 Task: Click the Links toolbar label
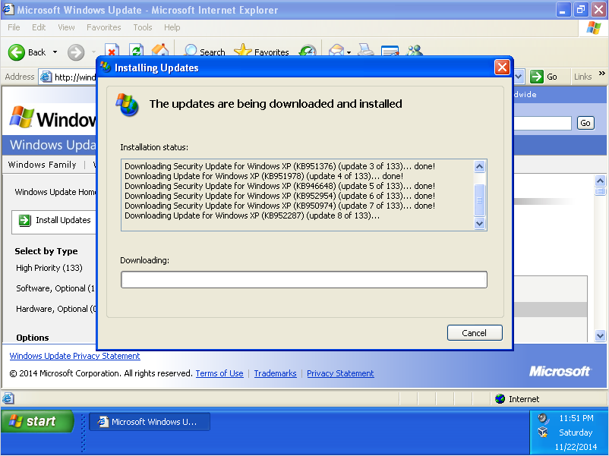pyautogui.click(x=582, y=77)
